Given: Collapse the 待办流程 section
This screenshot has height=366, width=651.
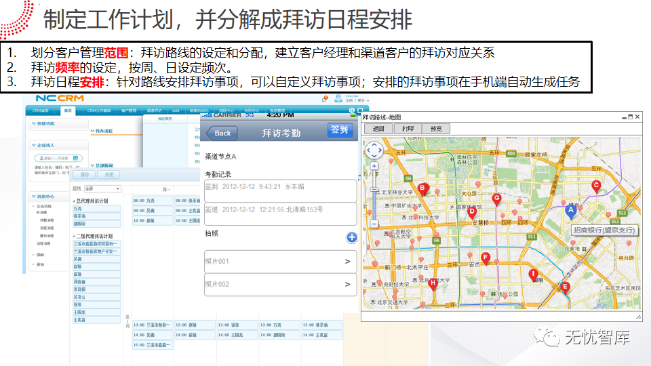Looking at the screenshot, I should [x=93, y=131].
